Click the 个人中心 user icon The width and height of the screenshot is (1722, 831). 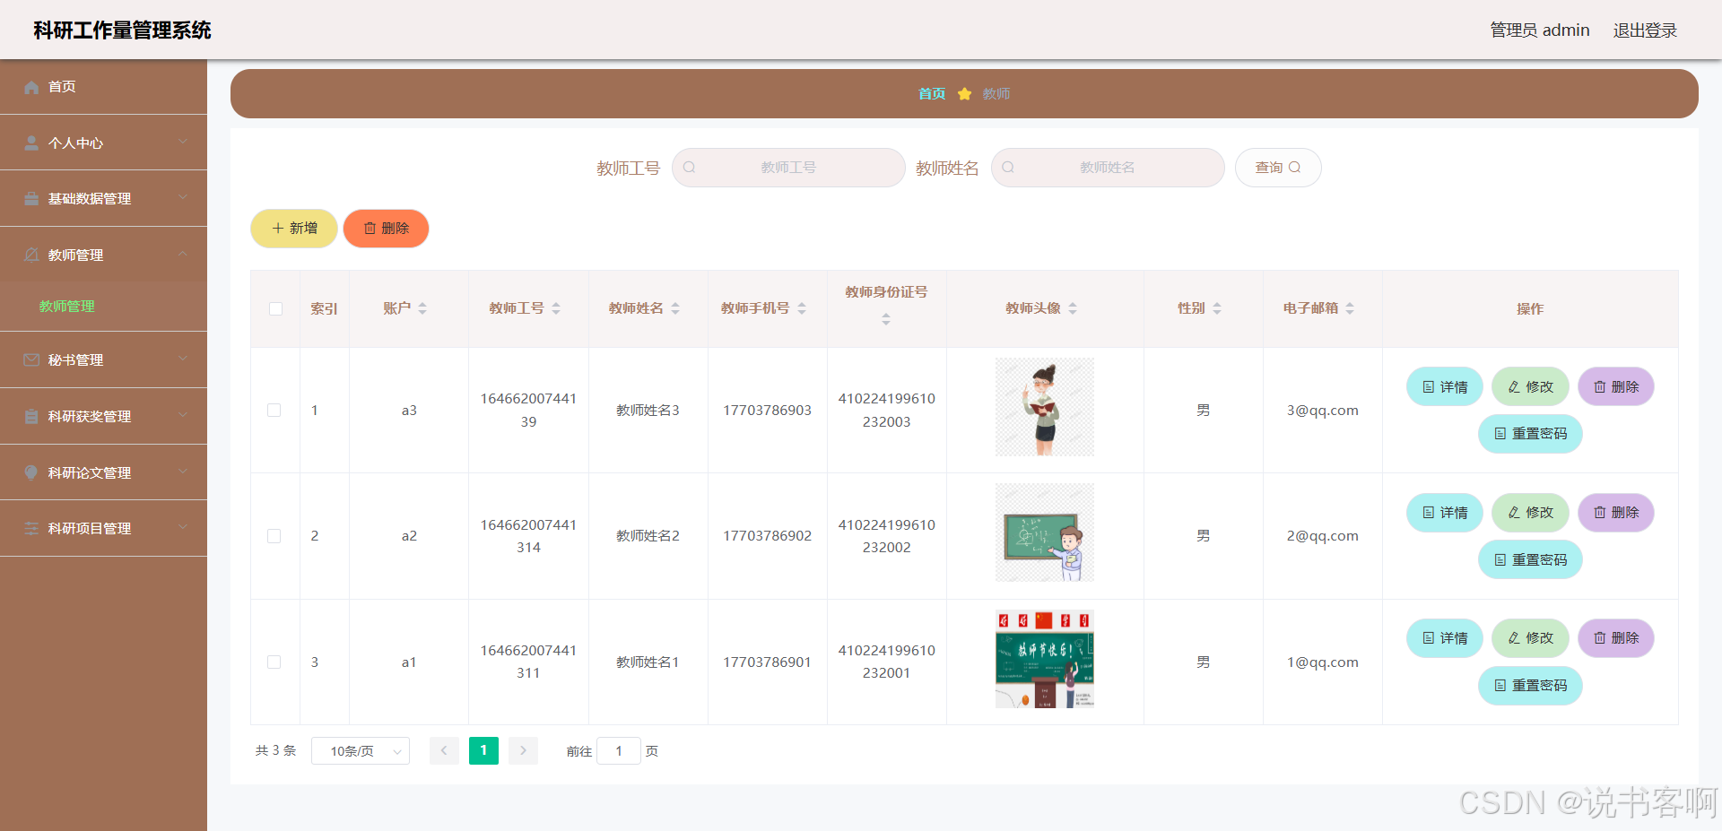[x=30, y=142]
